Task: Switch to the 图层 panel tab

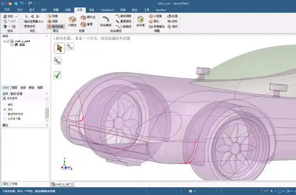Action: click(14, 87)
